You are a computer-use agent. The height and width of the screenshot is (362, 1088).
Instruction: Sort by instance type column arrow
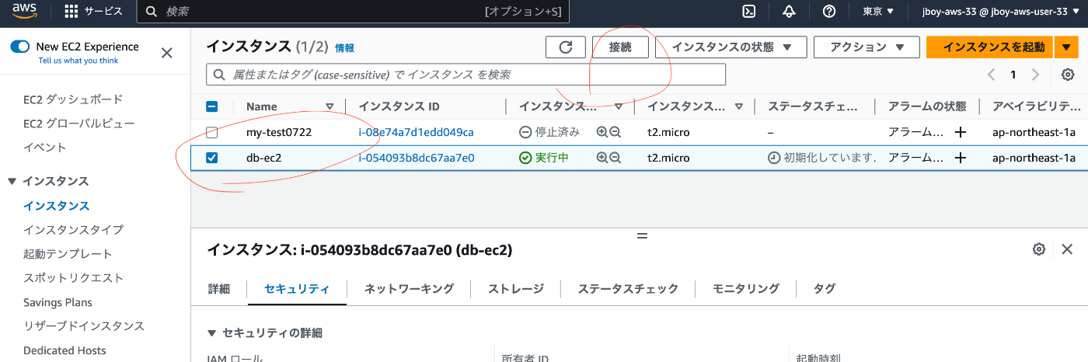point(738,107)
